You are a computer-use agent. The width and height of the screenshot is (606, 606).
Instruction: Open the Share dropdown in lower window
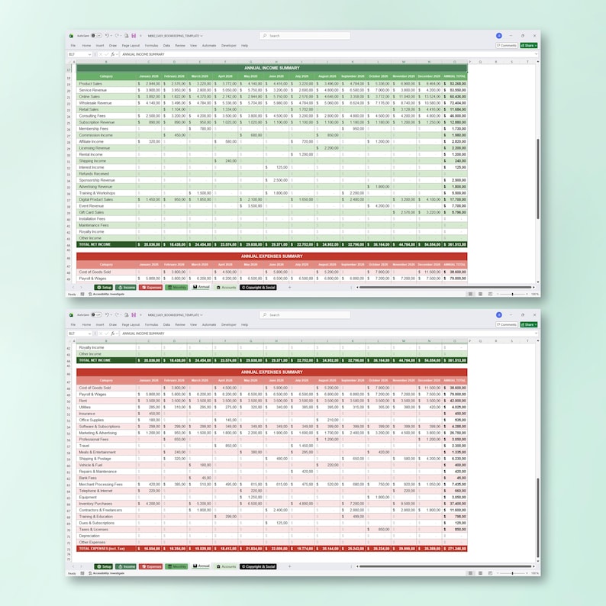coord(536,324)
